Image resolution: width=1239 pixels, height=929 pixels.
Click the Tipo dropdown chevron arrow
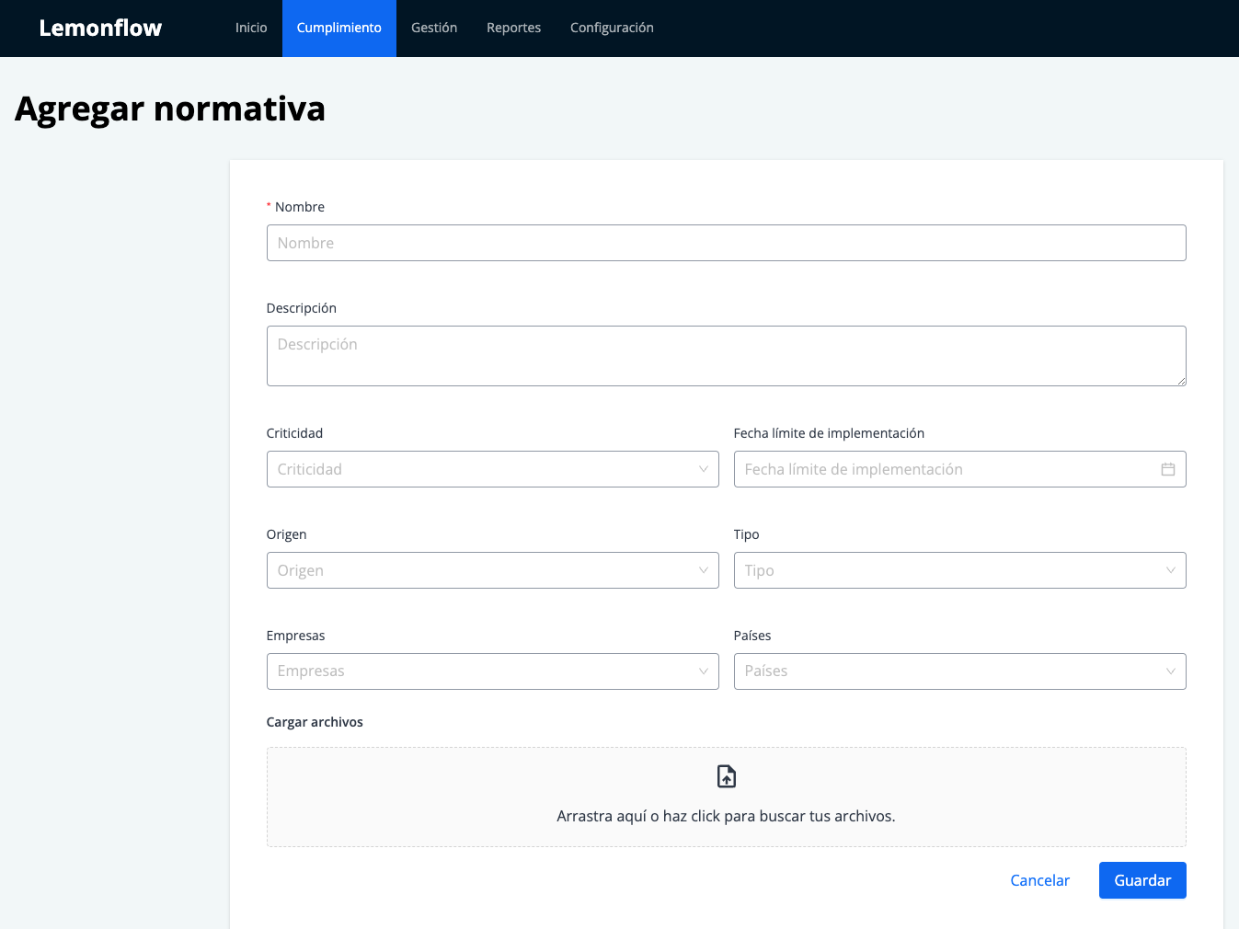pyautogui.click(x=1171, y=570)
